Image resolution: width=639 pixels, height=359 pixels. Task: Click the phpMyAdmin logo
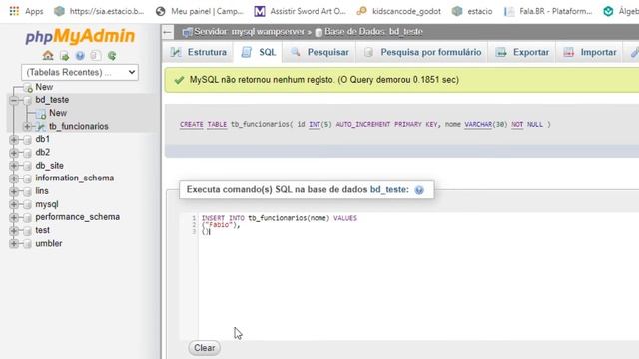(x=80, y=36)
